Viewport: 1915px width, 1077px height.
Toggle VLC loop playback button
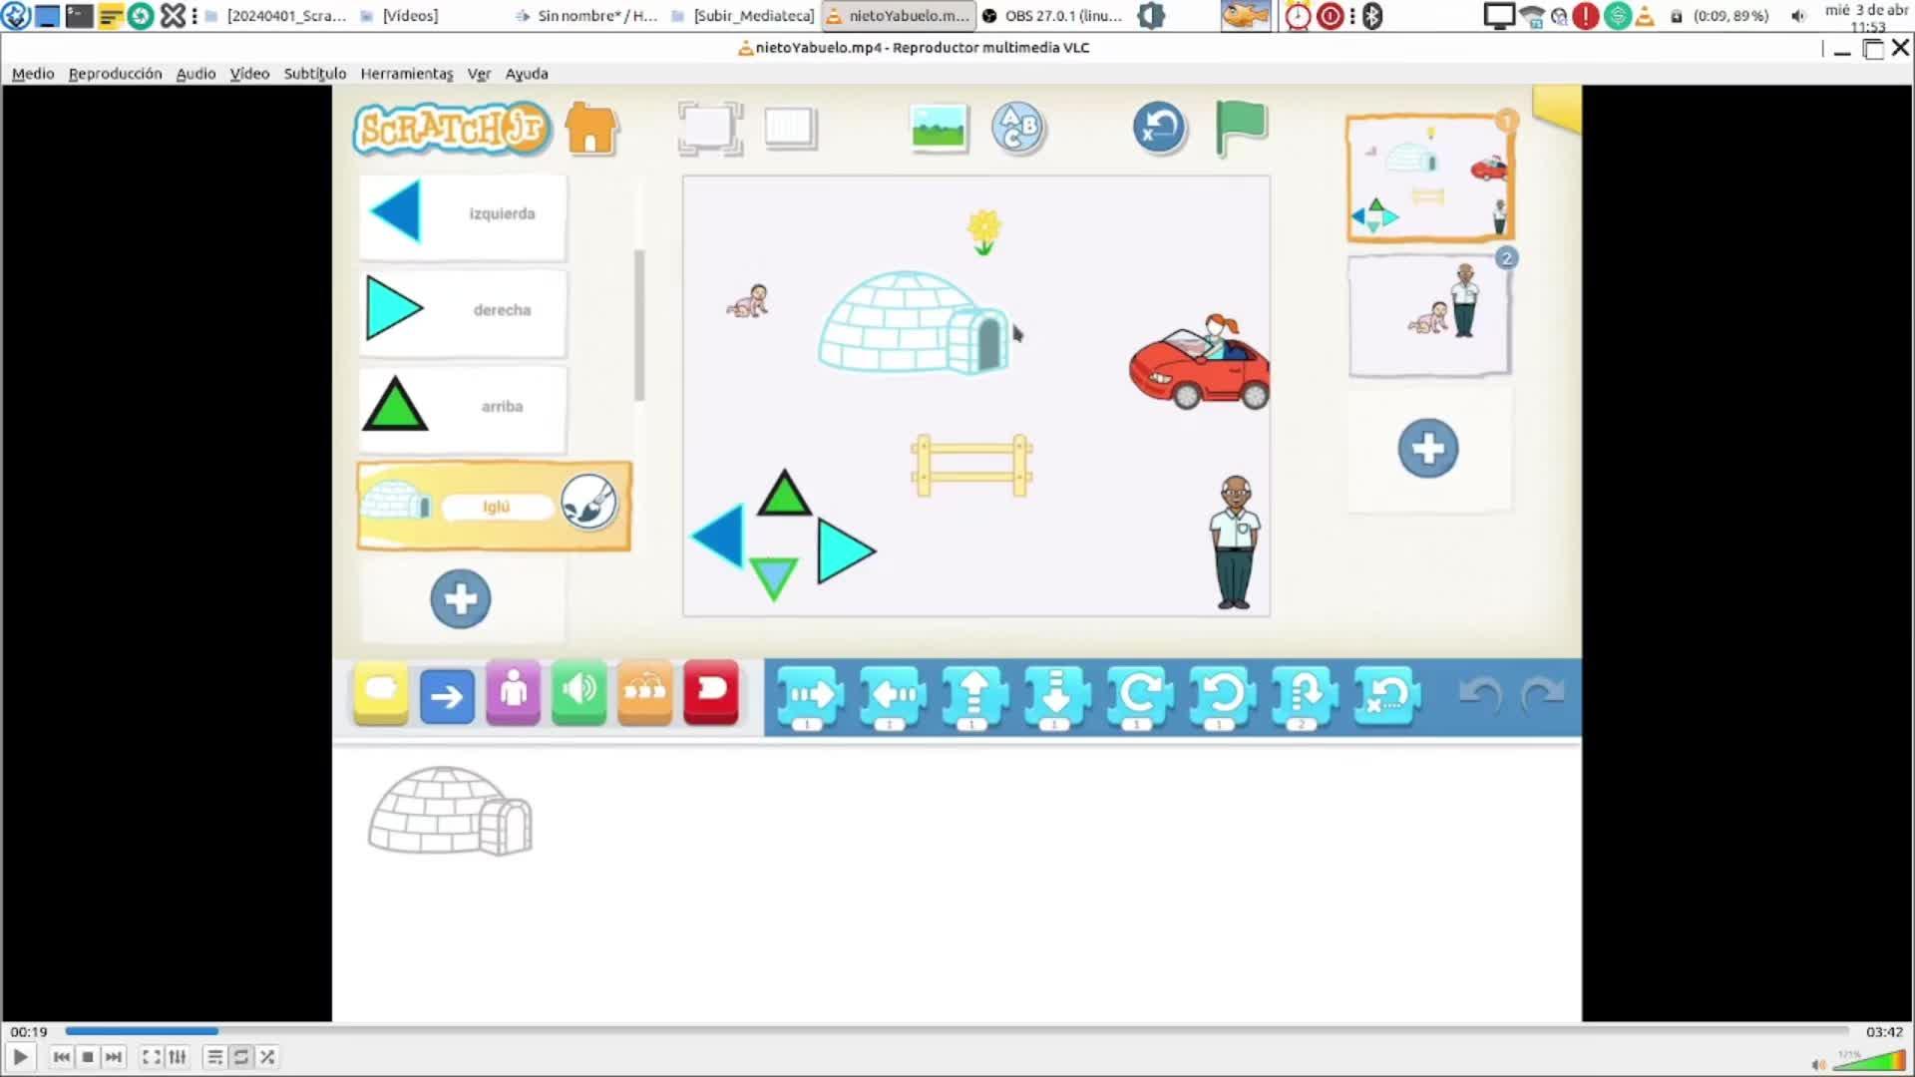click(x=241, y=1057)
